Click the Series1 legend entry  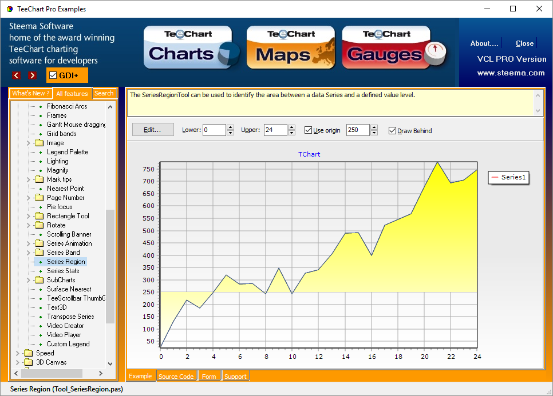pos(509,177)
